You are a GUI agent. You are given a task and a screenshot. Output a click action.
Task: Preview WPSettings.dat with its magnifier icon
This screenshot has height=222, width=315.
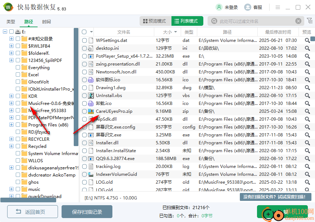[x=307, y=40]
